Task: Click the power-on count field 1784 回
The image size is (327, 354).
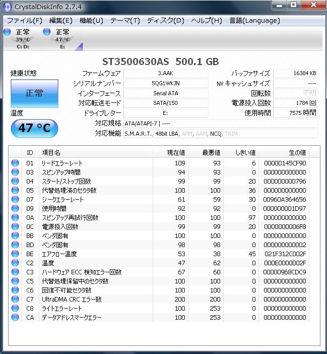Action: tap(295, 103)
